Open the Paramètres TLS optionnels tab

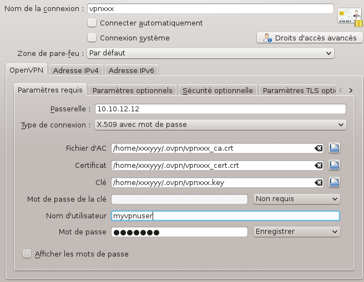tap(297, 90)
